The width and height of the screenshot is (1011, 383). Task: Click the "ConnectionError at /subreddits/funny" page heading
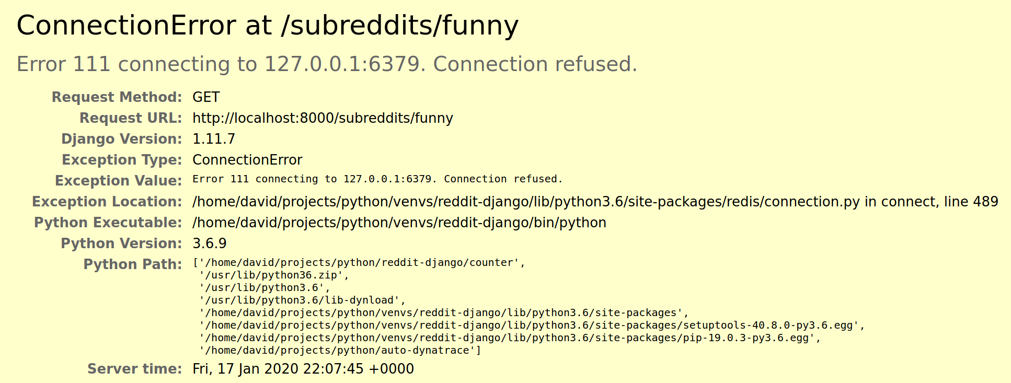coord(267,25)
